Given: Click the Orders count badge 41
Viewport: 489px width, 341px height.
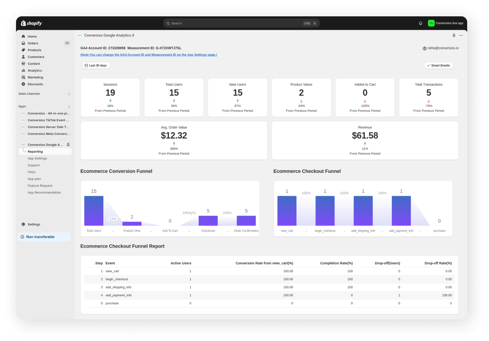Looking at the screenshot, I should (67, 43).
